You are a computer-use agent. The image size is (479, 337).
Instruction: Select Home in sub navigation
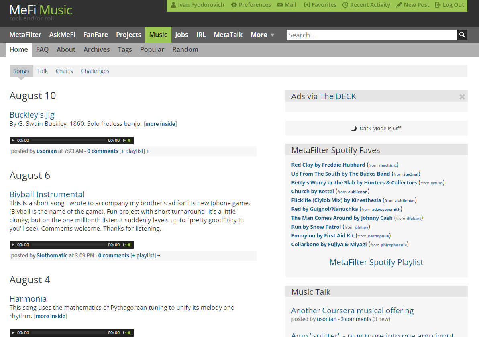click(18, 49)
